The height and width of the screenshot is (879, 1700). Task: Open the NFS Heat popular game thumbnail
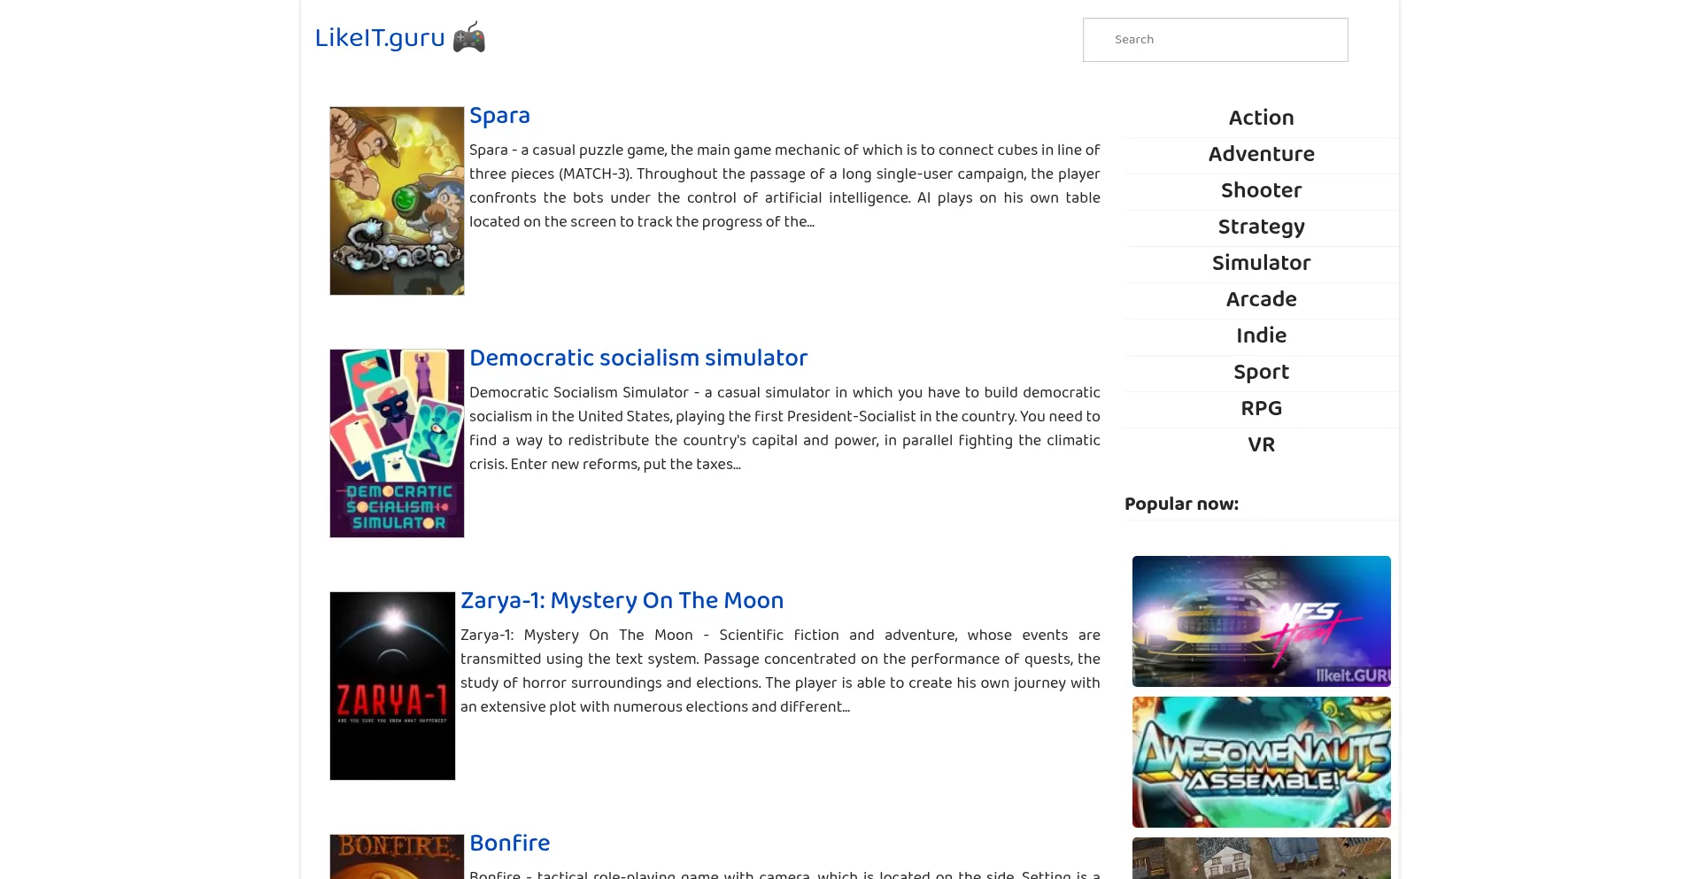coord(1261,621)
